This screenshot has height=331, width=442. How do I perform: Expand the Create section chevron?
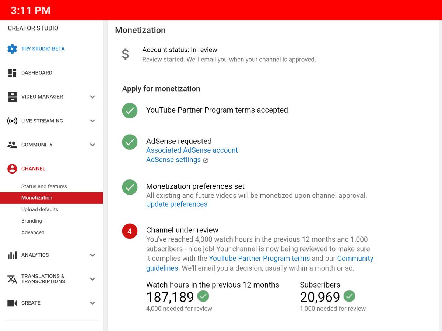[92, 303]
